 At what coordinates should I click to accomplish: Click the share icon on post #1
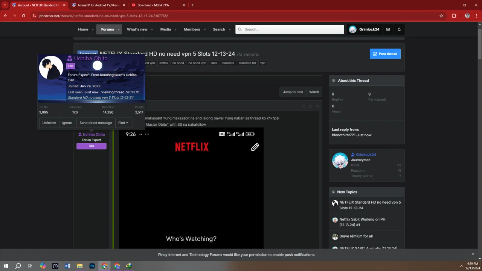point(304,107)
